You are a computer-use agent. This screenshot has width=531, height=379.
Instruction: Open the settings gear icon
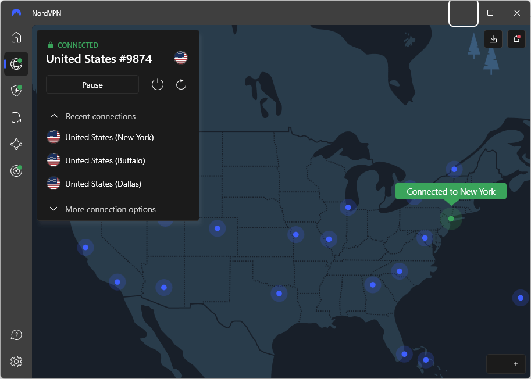pos(16,362)
